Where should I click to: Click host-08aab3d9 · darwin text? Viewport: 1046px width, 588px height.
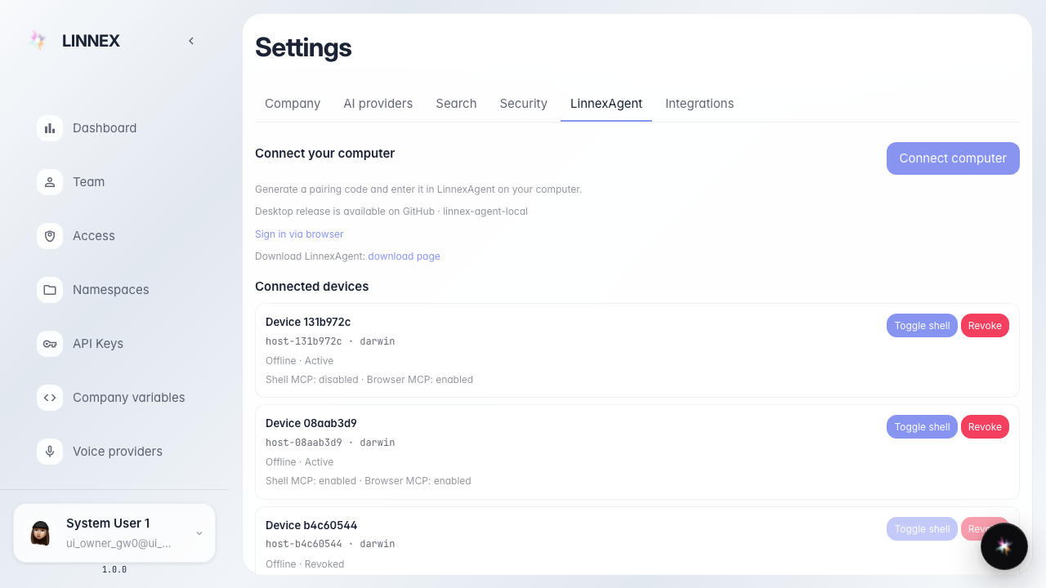pos(330,443)
